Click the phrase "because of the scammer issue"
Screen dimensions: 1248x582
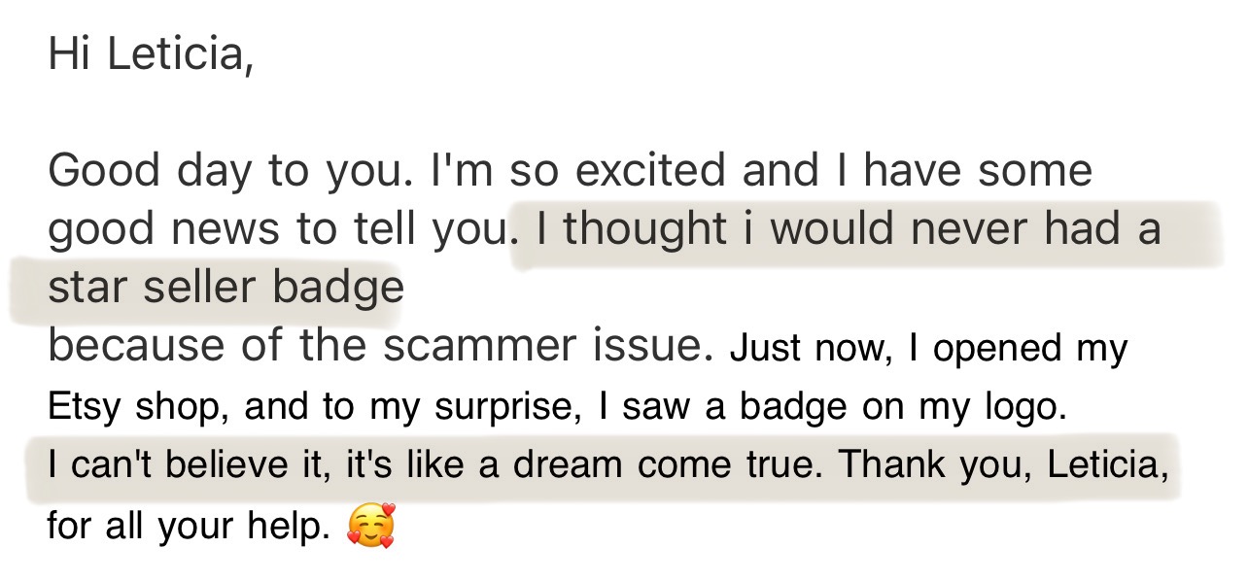click(x=377, y=346)
